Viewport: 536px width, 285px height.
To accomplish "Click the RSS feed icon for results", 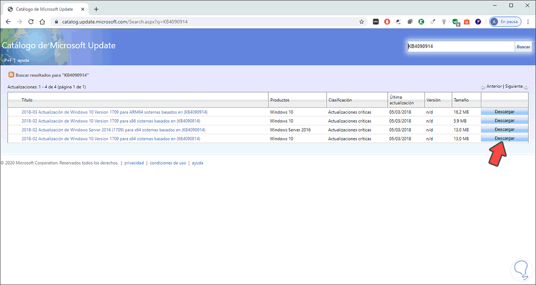I will tap(11, 75).
